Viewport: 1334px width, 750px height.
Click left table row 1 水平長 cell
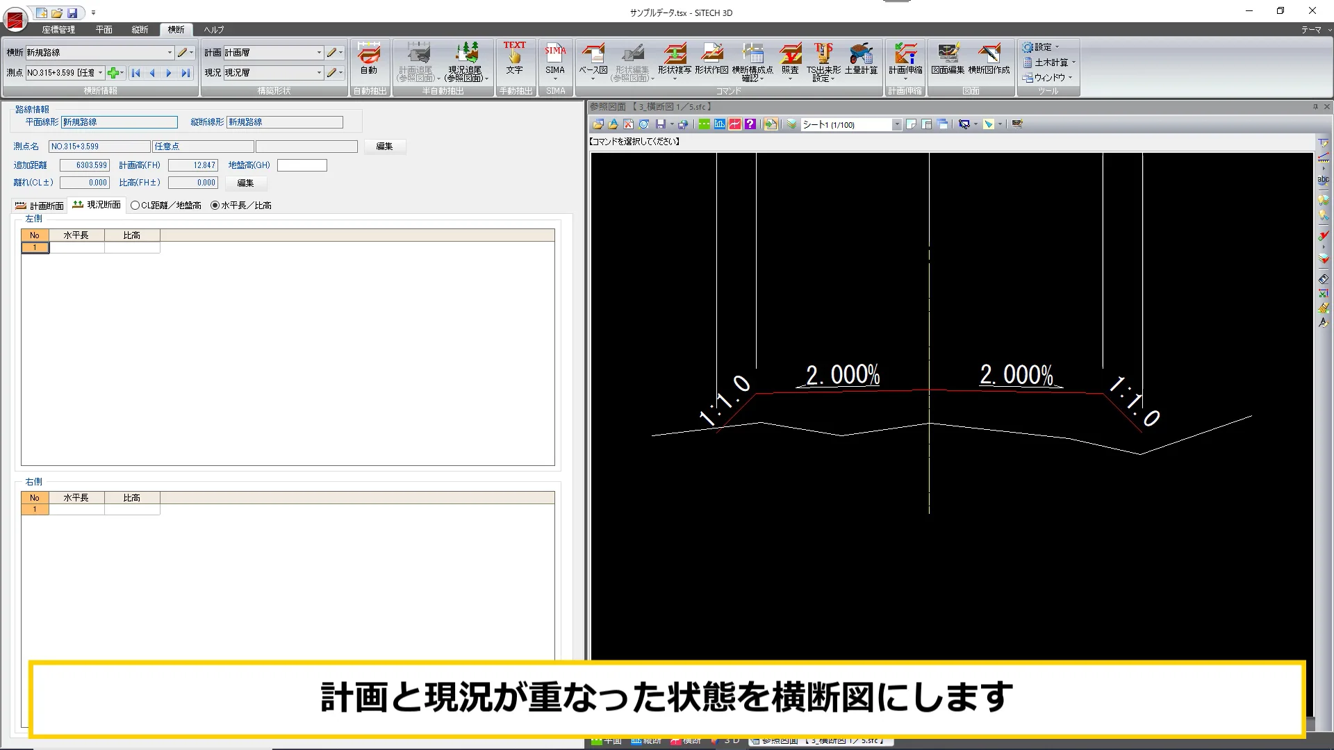[x=76, y=247]
